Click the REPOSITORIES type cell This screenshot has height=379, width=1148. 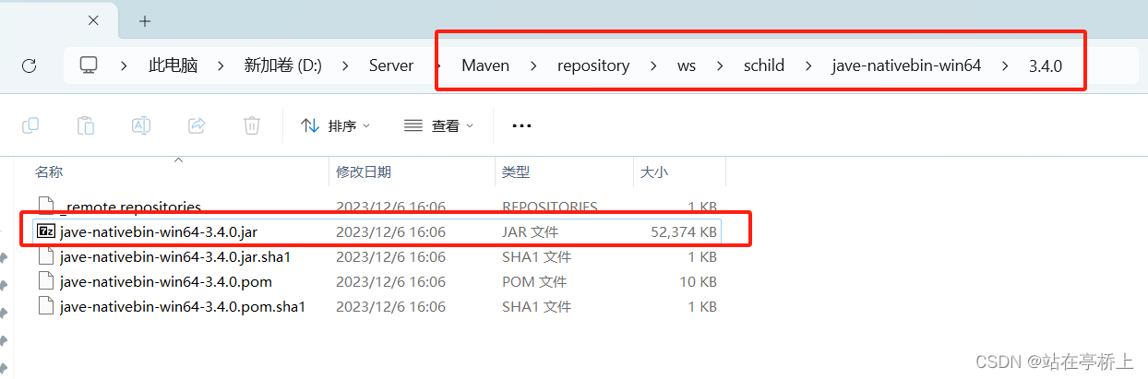(x=550, y=207)
